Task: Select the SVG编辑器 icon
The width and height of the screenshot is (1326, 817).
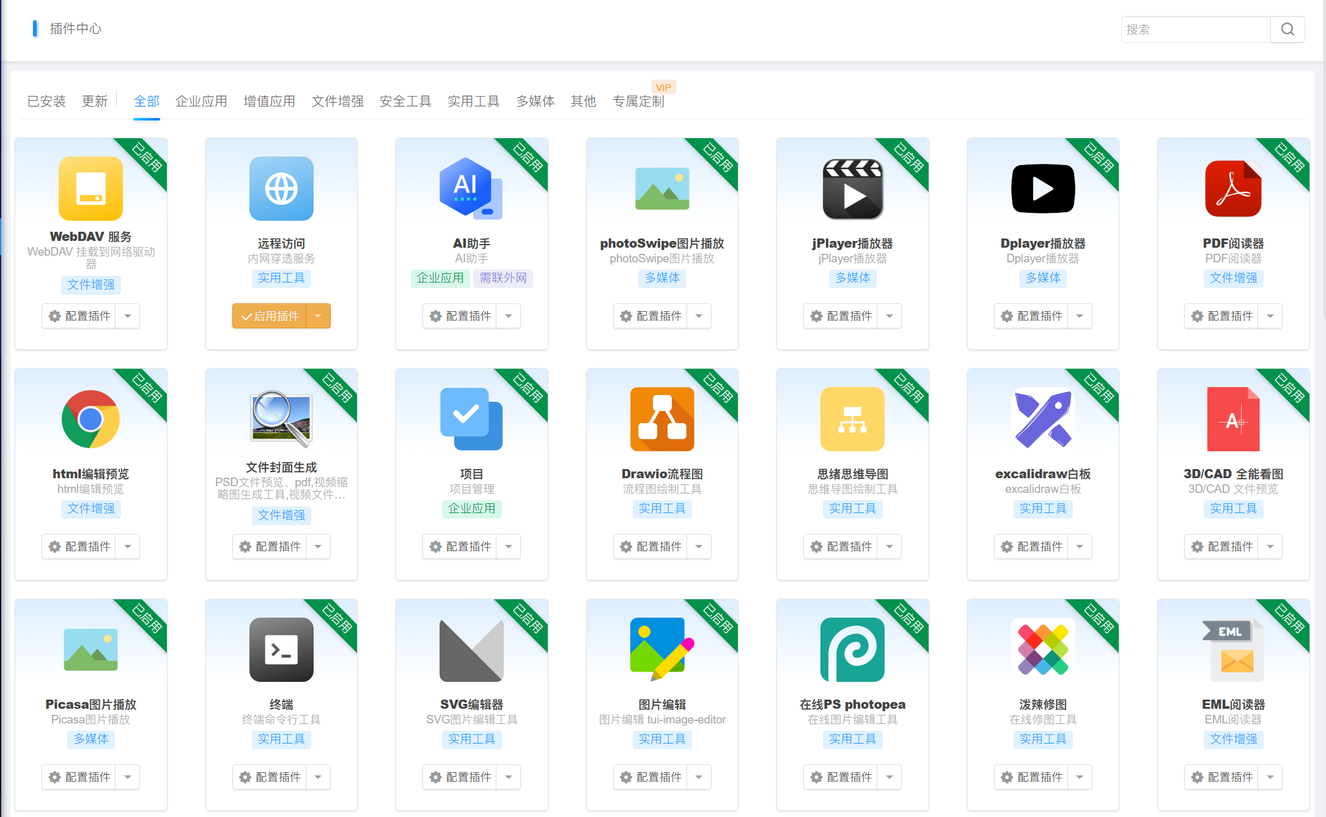Action: [471, 649]
